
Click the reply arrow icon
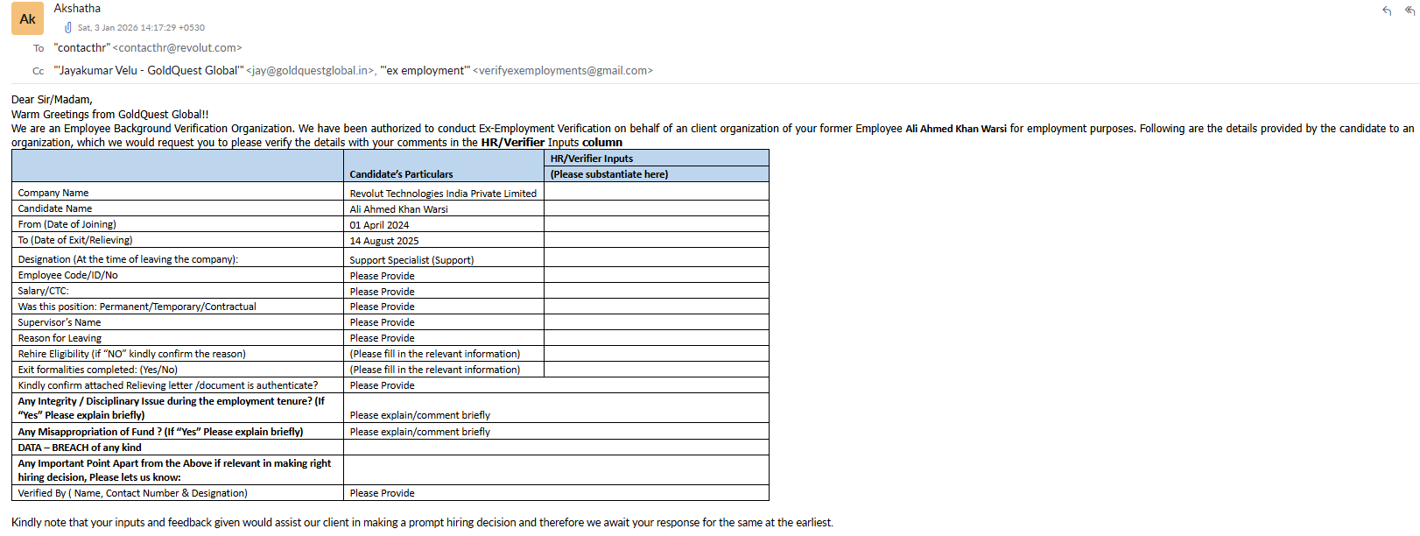point(1387,11)
